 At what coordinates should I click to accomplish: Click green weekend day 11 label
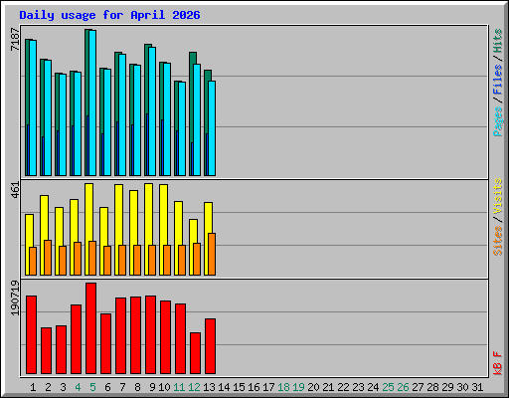pyautogui.click(x=179, y=387)
